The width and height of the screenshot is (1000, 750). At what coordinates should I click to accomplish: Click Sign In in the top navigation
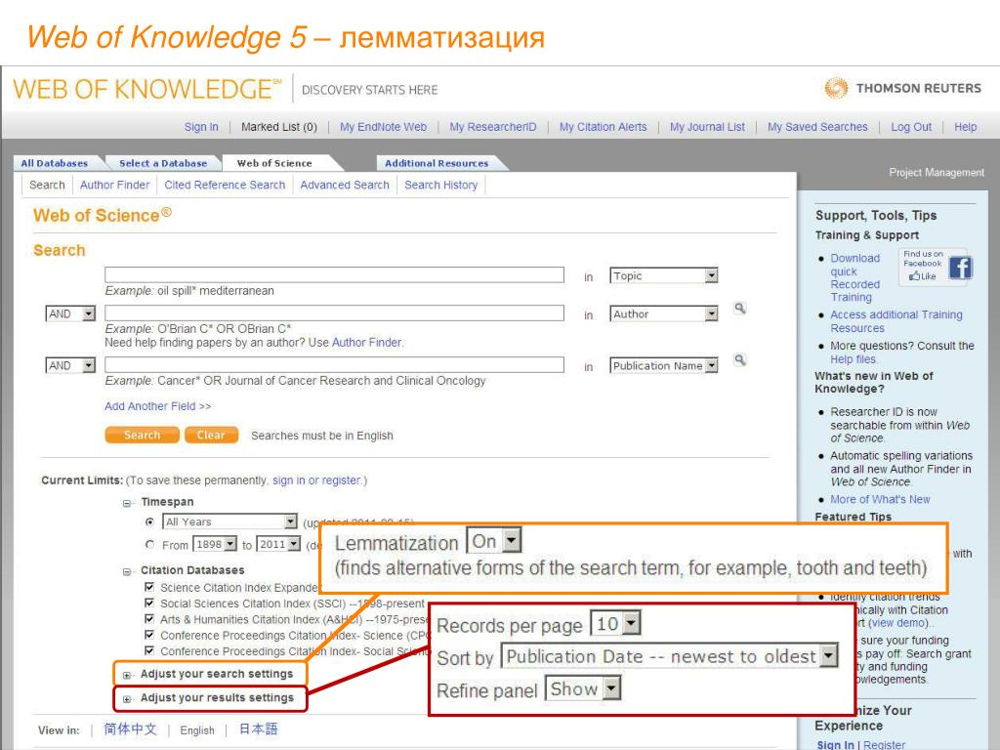click(201, 127)
